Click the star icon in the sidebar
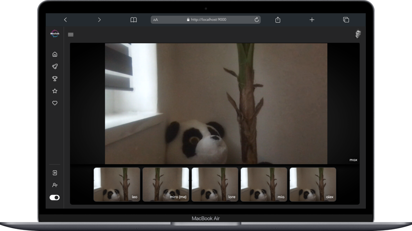The height and width of the screenshot is (231, 412). coord(55,91)
